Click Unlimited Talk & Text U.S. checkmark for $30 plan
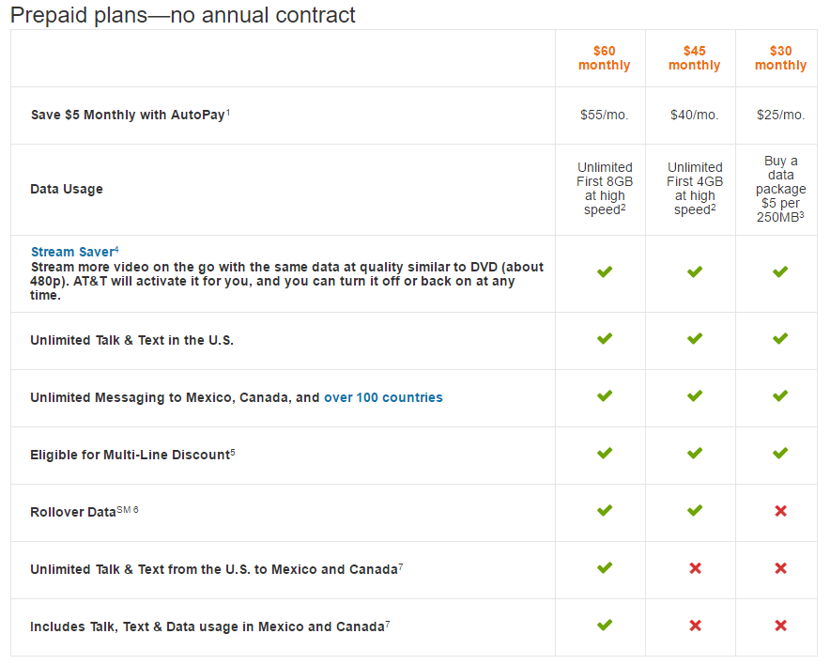This screenshot has width=830, height=665. pyautogui.click(x=779, y=338)
